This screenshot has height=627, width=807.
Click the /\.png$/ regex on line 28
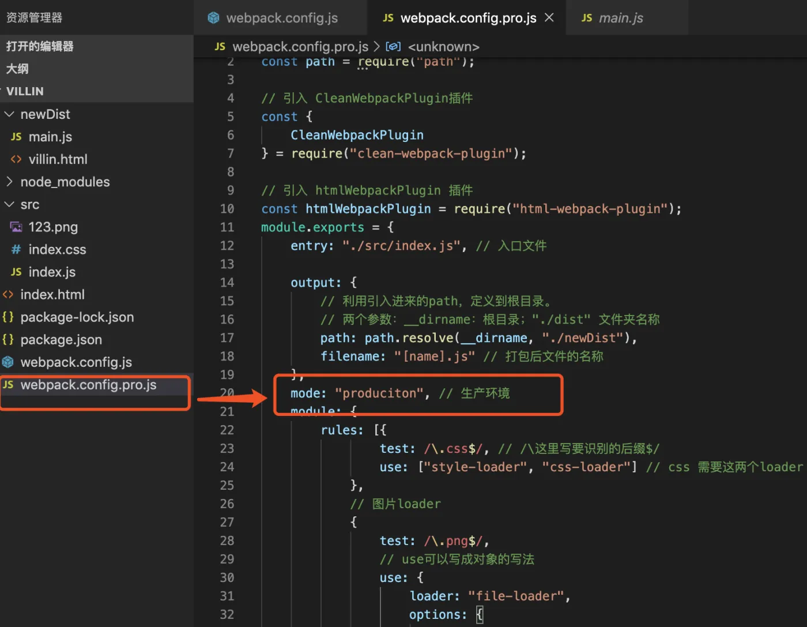(453, 541)
